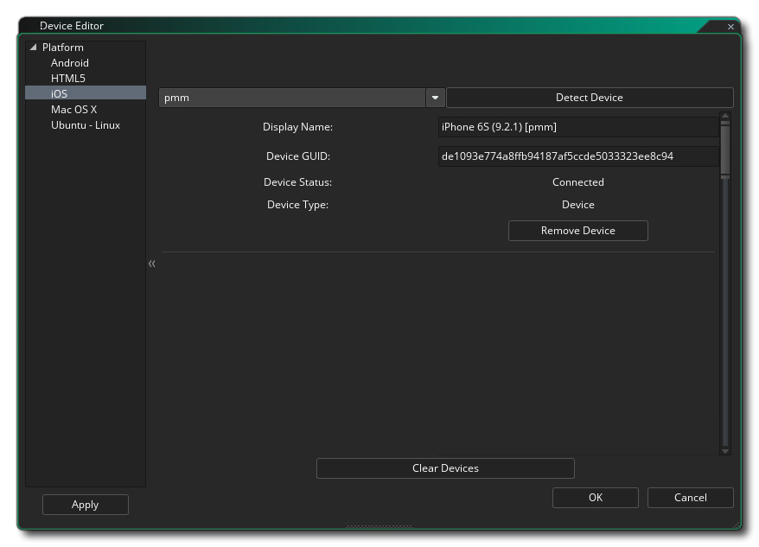The height and width of the screenshot is (547, 759).
Task: Click into the Display Name text field
Action: coord(577,127)
